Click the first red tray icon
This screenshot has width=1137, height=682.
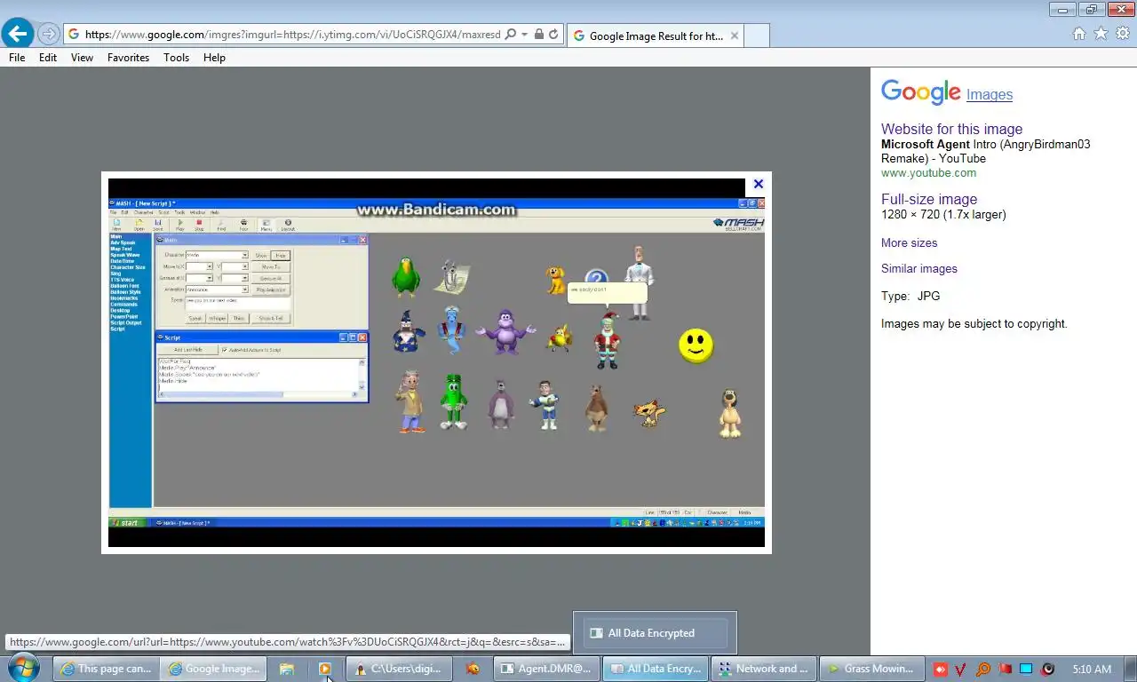pos(940,669)
